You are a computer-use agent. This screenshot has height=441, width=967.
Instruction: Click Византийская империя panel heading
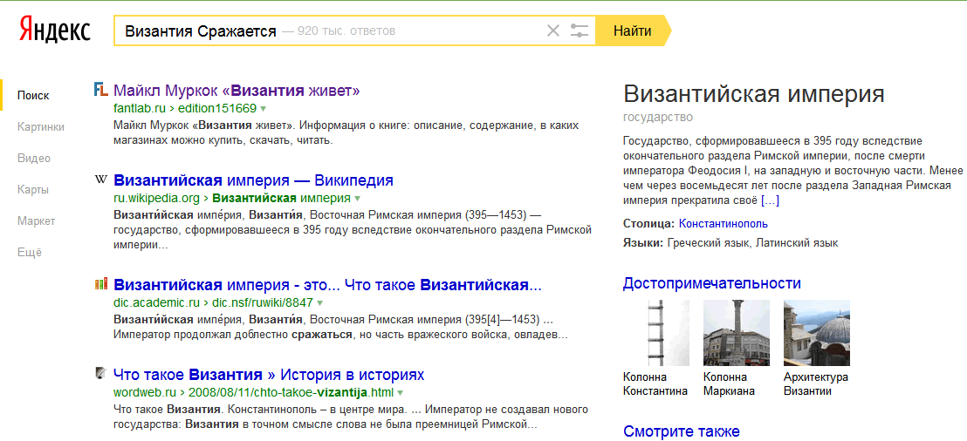[754, 94]
